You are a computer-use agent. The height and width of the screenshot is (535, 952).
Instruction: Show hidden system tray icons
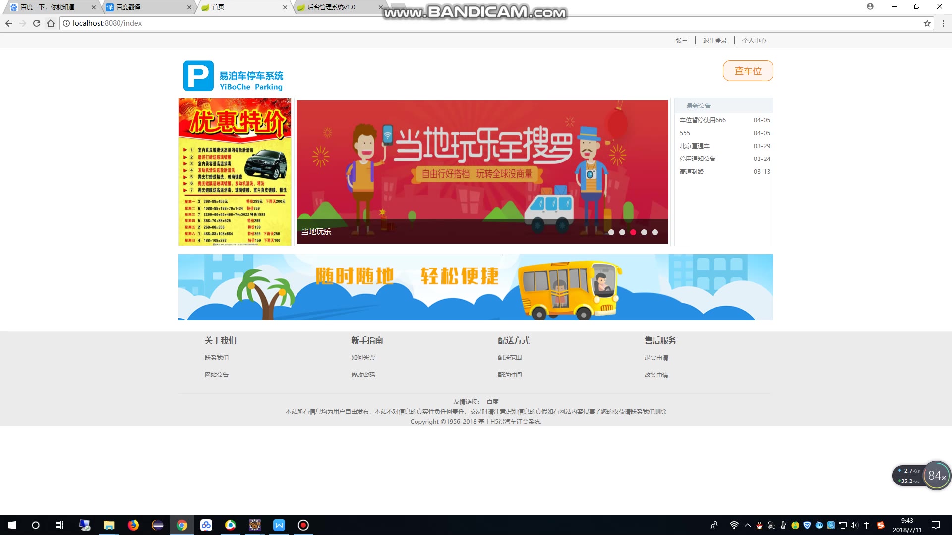click(747, 525)
